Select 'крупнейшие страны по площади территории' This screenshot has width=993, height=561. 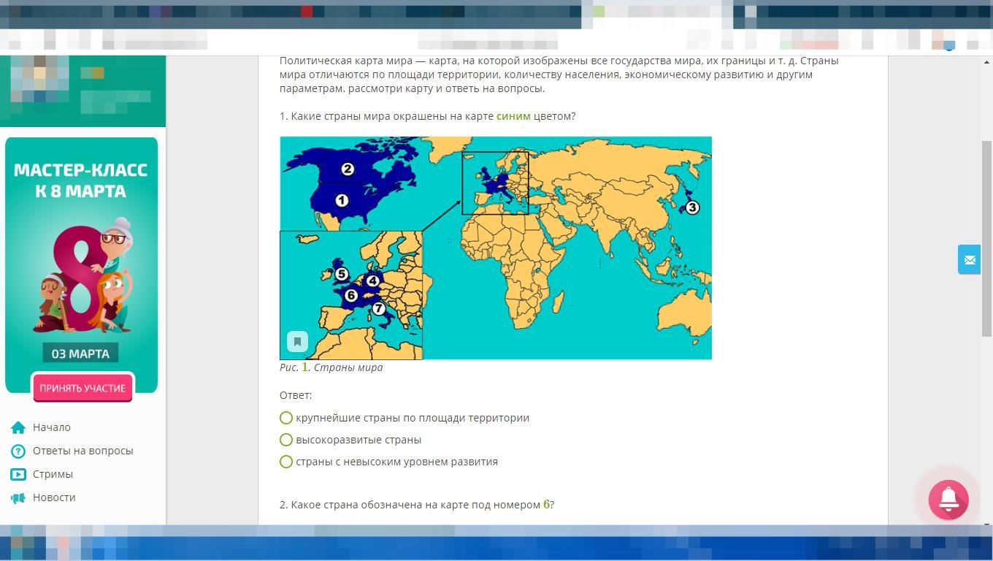click(x=286, y=418)
